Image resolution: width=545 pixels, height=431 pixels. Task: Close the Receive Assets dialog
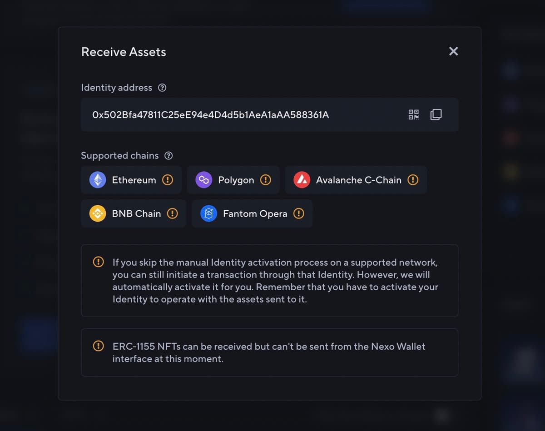[453, 51]
